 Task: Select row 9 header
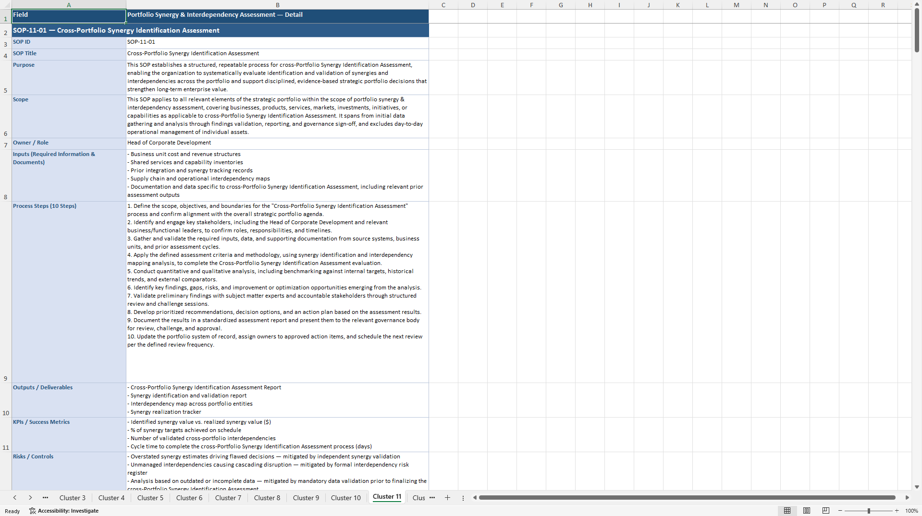(x=6, y=292)
